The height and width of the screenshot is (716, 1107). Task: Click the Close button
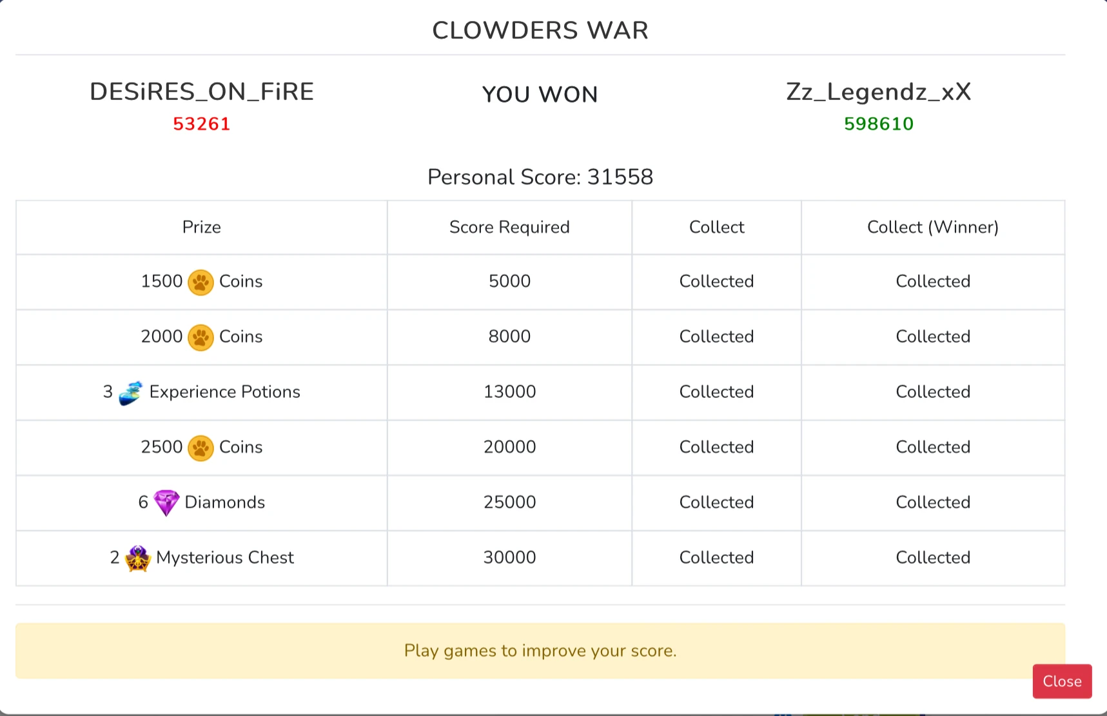[1061, 681]
